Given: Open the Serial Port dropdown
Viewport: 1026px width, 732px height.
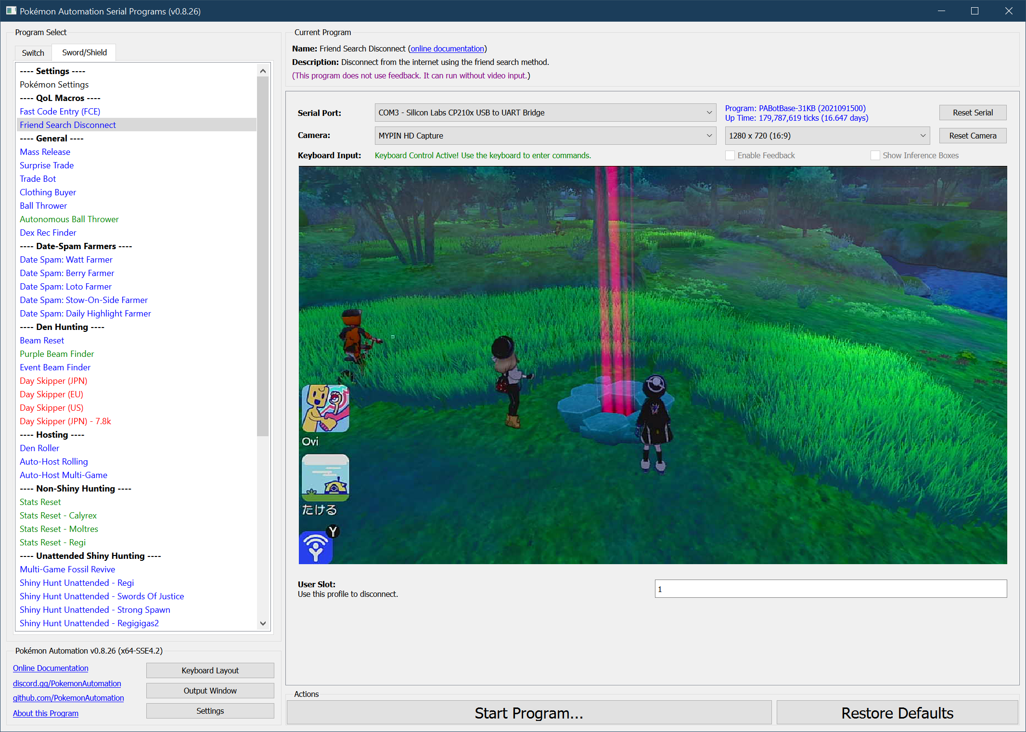Looking at the screenshot, I should pyautogui.click(x=545, y=113).
